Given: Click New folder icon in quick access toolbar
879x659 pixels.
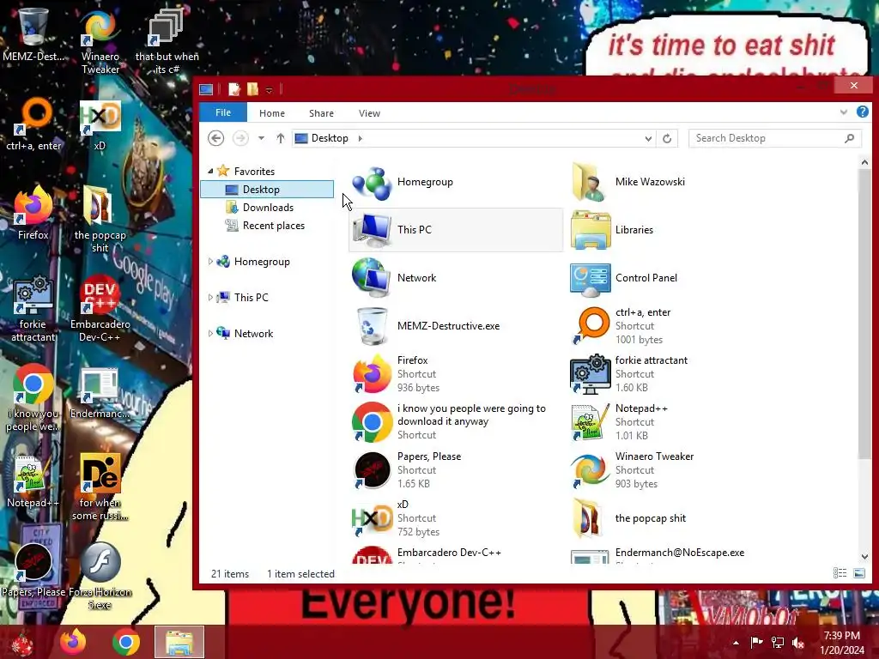Looking at the screenshot, I should [x=252, y=89].
